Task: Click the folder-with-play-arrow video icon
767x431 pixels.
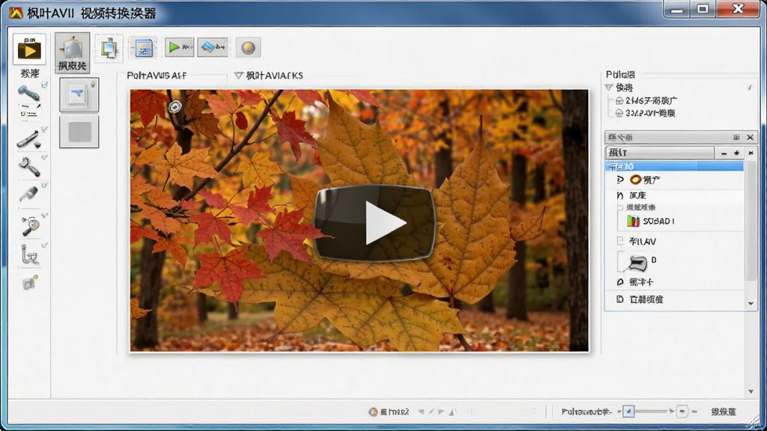Action: tap(29, 49)
